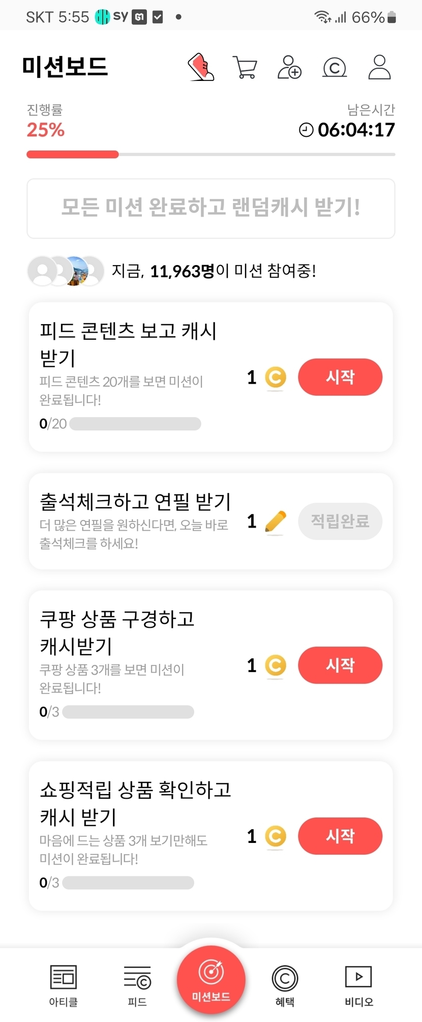Open the cash coin icon in header
This screenshot has width=422, height=1022.
click(x=335, y=67)
